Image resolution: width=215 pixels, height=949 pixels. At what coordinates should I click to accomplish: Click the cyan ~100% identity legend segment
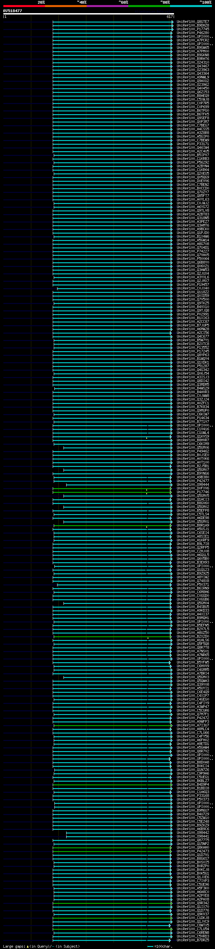191,6
